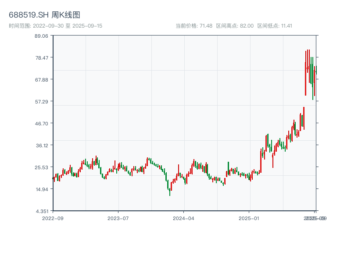Screen dimensions: 351x263
Task: Click the overlapping 2025-09 x-axis label
Action: coord(315,218)
